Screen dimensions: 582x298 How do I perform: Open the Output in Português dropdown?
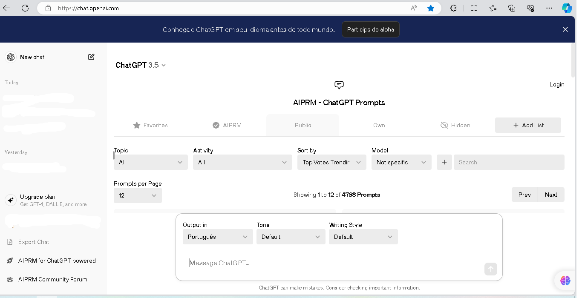(x=218, y=237)
